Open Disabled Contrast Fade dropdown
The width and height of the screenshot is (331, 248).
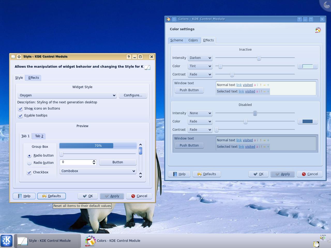click(200, 130)
